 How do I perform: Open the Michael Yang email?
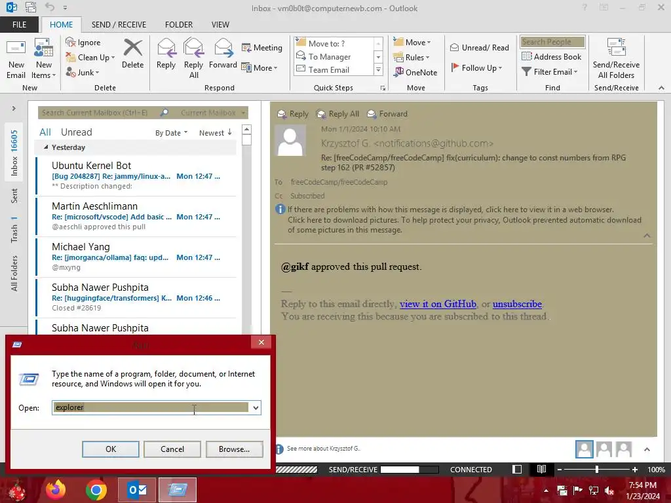136,257
